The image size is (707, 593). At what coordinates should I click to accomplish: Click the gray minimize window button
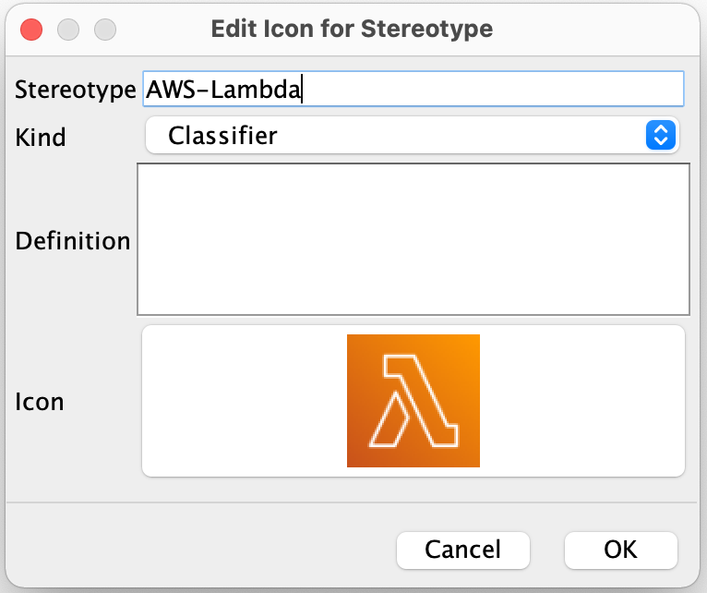68,29
